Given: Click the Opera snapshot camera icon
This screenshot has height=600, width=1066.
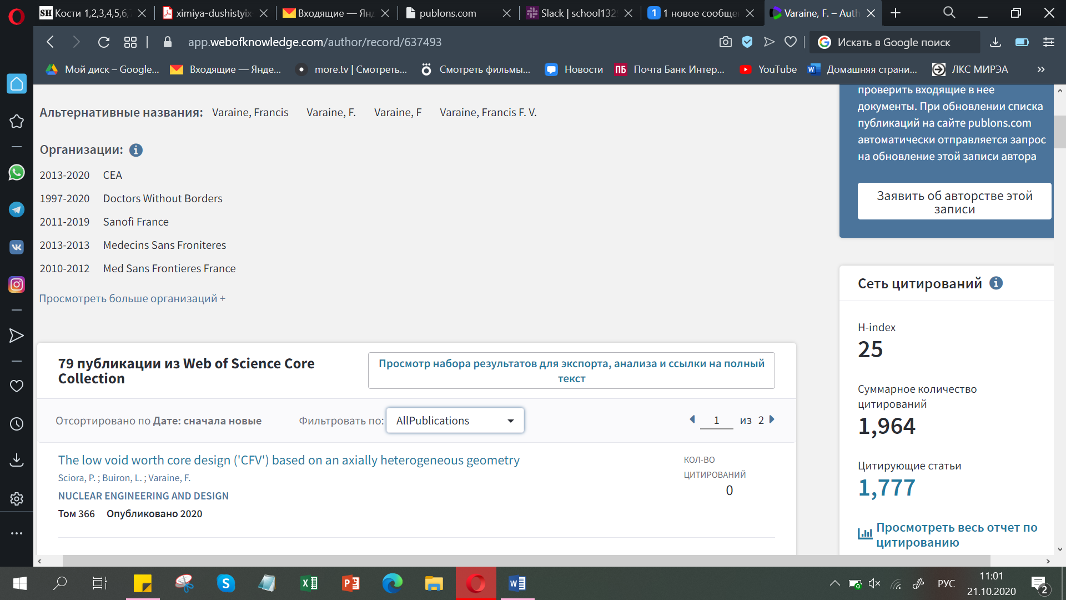Looking at the screenshot, I should [x=725, y=42].
